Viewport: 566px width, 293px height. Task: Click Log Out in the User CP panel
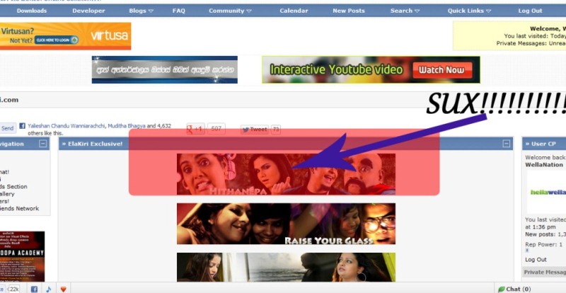[x=536, y=260]
